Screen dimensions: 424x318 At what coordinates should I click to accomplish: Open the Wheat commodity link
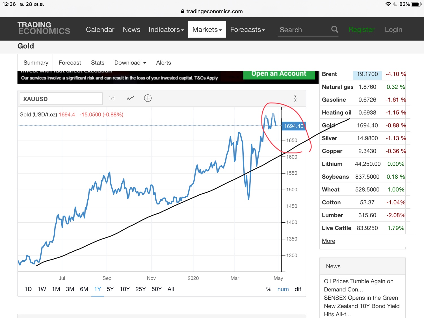(331, 190)
